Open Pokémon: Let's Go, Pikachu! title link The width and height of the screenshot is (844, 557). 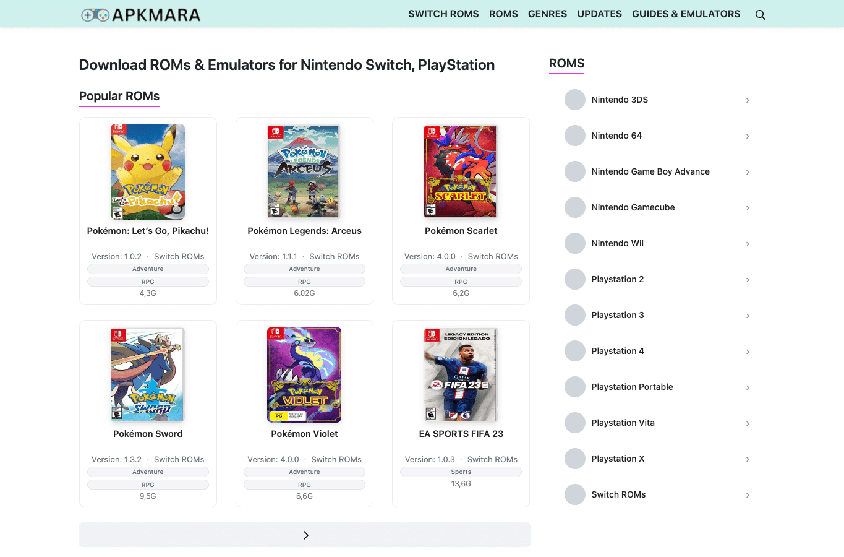coord(148,231)
